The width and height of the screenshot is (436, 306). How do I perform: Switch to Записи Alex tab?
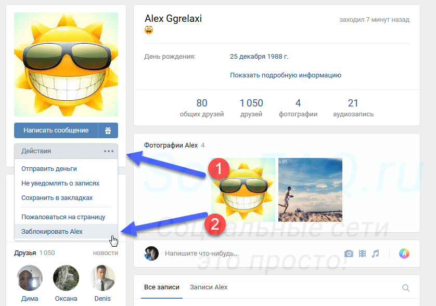tap(209, 287)
